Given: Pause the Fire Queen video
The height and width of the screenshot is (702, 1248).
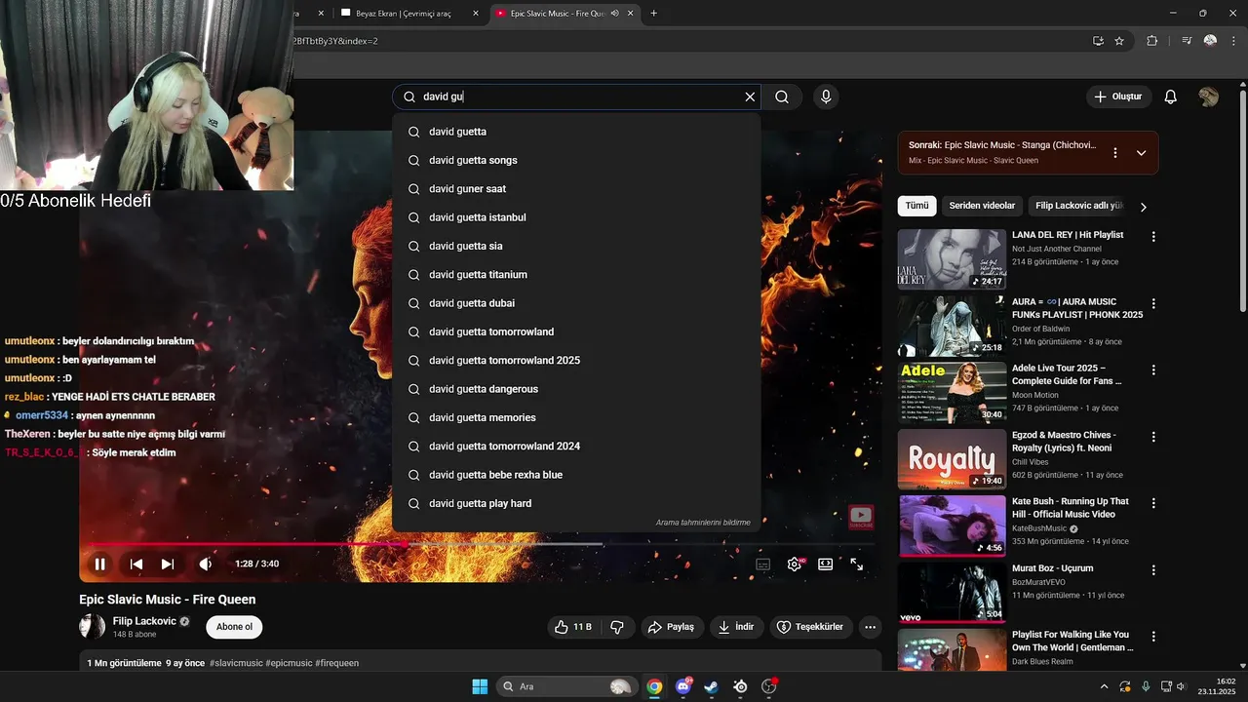Looking at the screenshot, I should point(99,564).
